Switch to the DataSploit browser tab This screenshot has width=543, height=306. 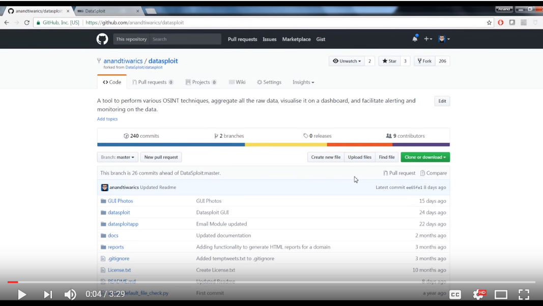tap(108, 11)
